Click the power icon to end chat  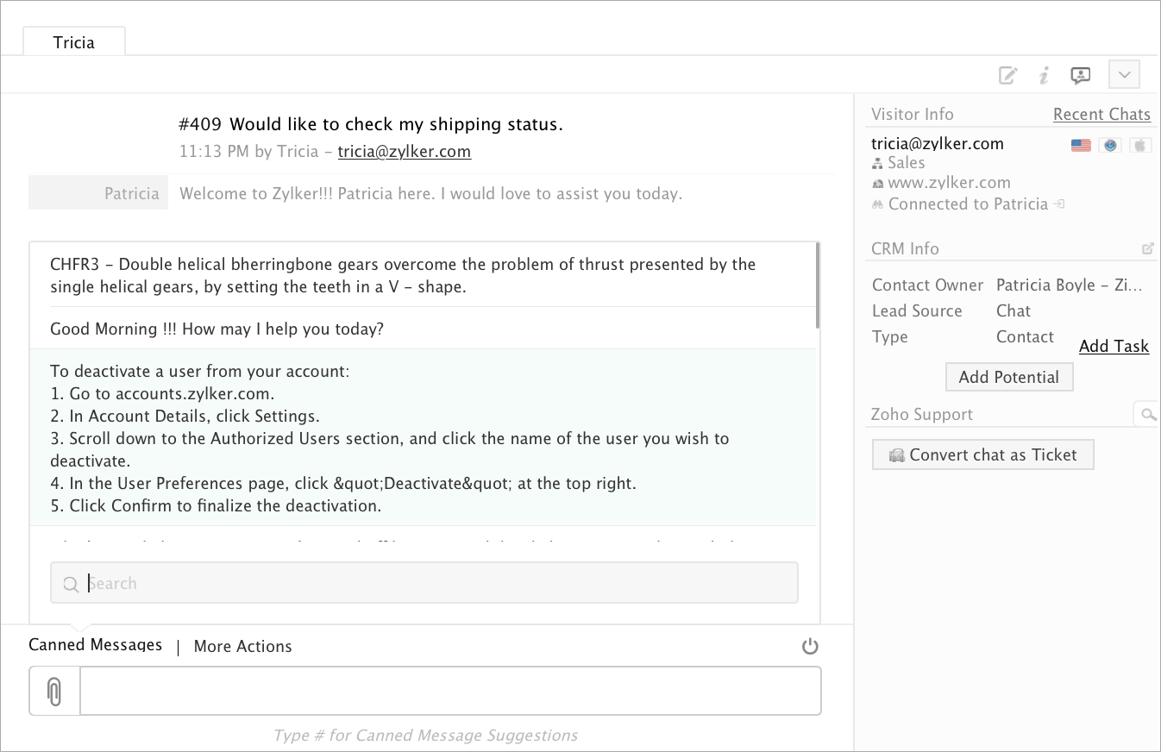809,646
